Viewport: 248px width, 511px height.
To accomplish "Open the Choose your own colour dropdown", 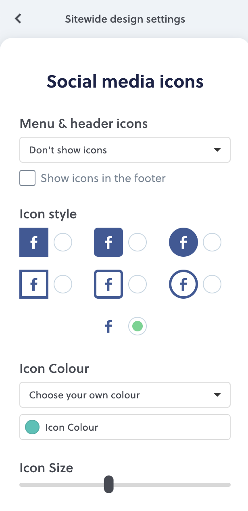I will click(125, 395).
